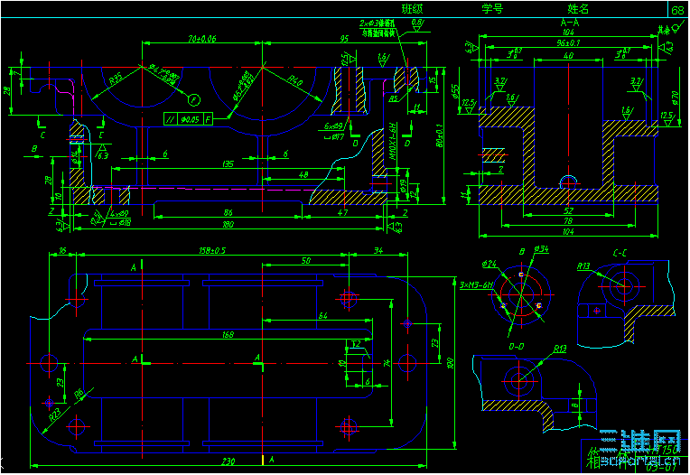Click the 班级 title block label

[x=412, y=8]
